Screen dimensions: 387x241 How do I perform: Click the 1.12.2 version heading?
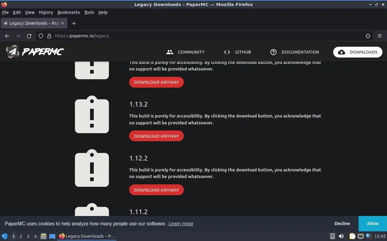pos(138,158)
